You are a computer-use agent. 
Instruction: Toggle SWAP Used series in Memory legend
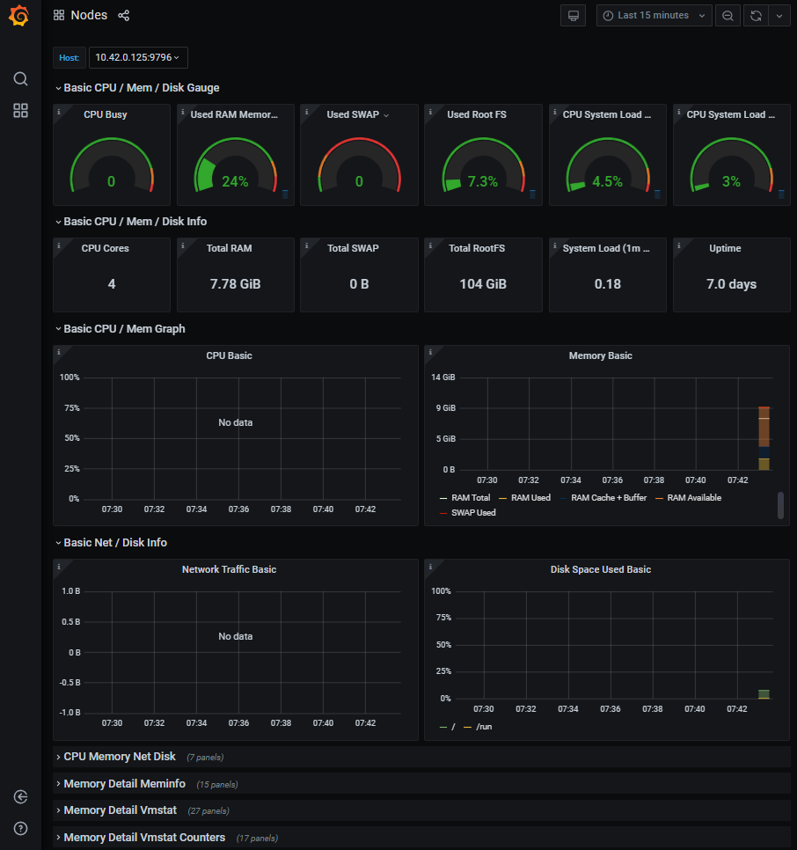click(468, 512)
